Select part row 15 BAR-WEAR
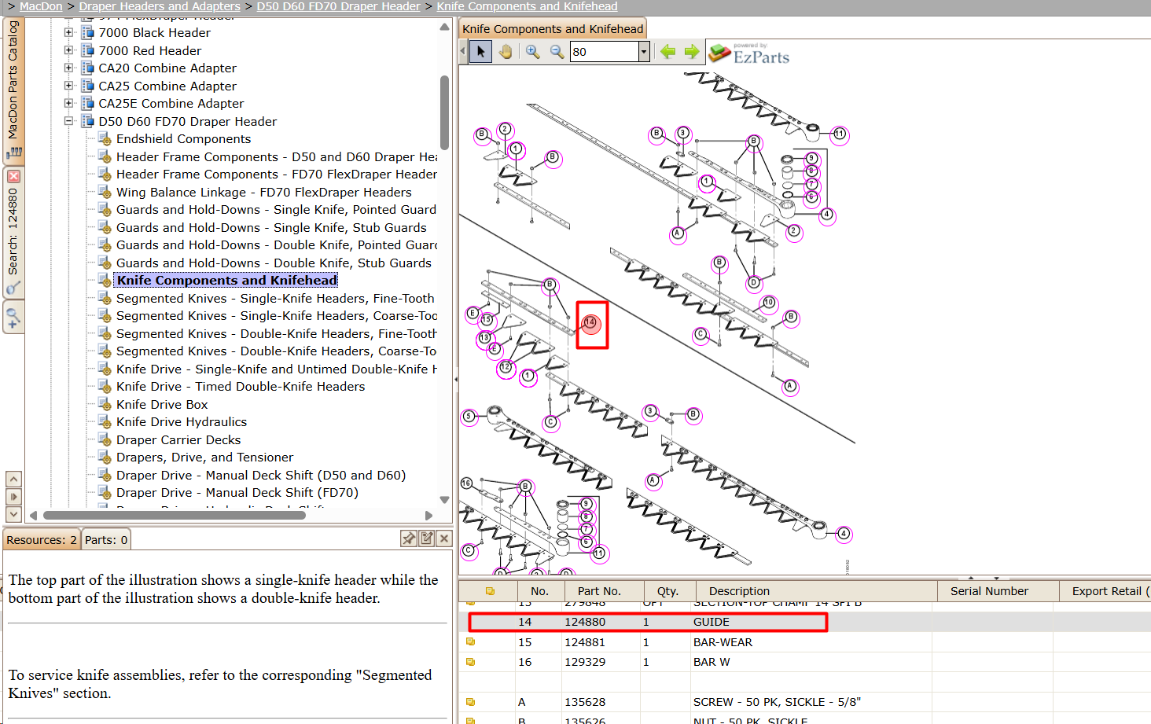This screenshot has width=1151, height=724. (x=804, y=642)
